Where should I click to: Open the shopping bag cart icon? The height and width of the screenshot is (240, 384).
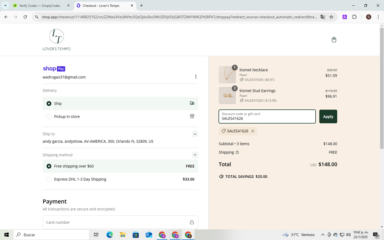334,39
